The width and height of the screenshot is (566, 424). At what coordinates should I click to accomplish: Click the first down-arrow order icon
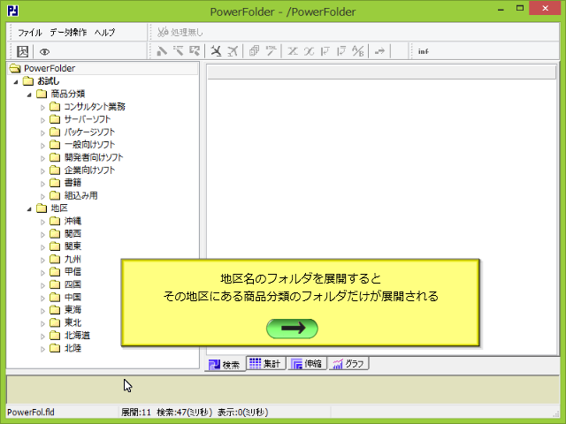pyautogui.click(x=325, y=51)
